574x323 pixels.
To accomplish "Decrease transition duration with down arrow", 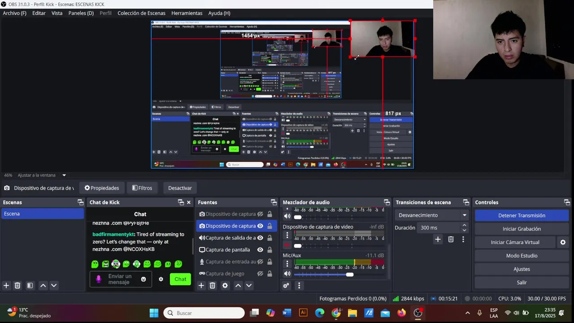I will 464,230.
